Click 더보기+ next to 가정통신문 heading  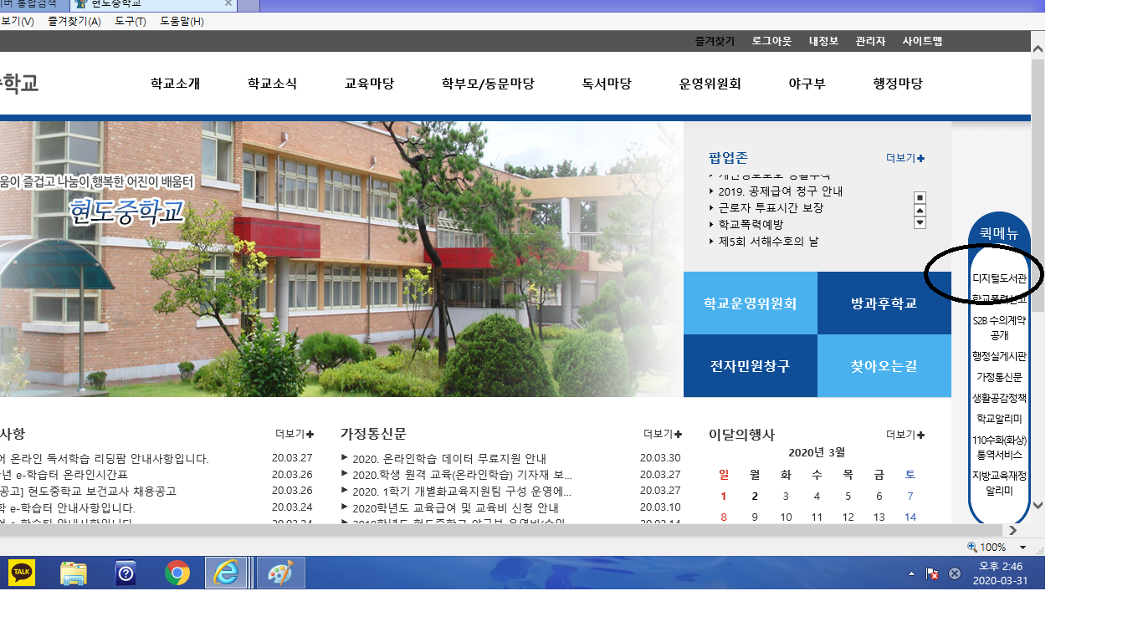[x=663, y=434]
